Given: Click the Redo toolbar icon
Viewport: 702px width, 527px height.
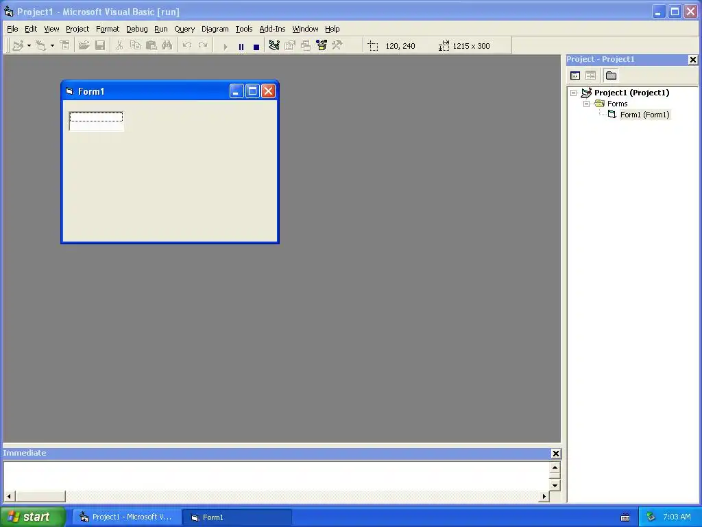Looking at the screenshot, I should [x=203, y=46].
